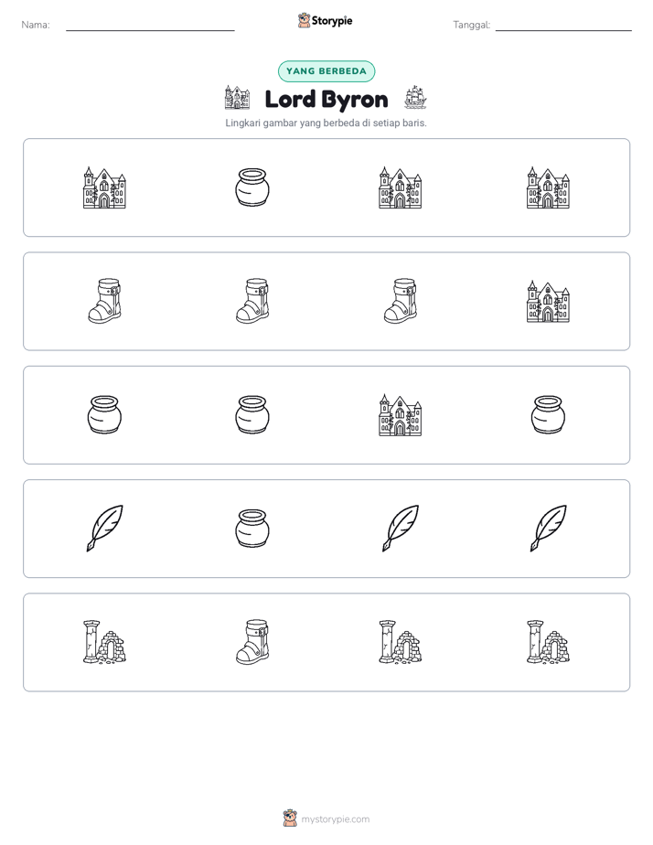Click the ink pot in the first row
653x845 pixels.
pos(252,187)
